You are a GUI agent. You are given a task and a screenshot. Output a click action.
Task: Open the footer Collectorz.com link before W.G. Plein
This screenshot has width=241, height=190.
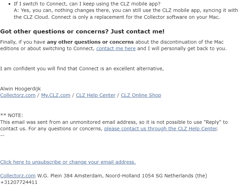tap(18, 176)
